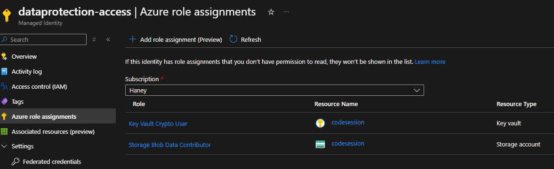The width and height of the screenshot is (554, 169).
Task: Click the Resource Type column header
Action: point(516,104)
